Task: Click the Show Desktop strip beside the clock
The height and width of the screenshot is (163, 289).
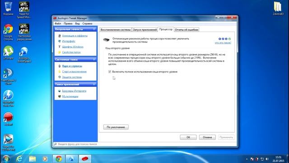Action: pos(288,159)
